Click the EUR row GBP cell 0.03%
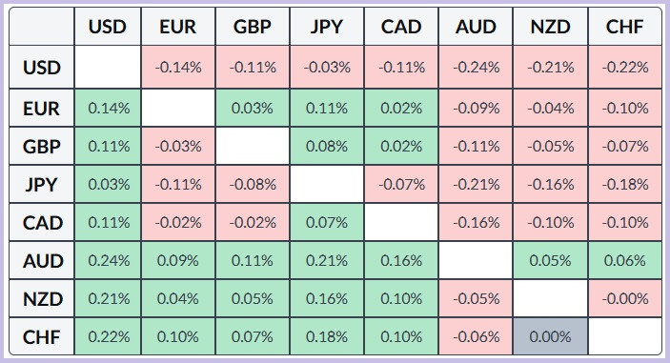 [253, 108]
